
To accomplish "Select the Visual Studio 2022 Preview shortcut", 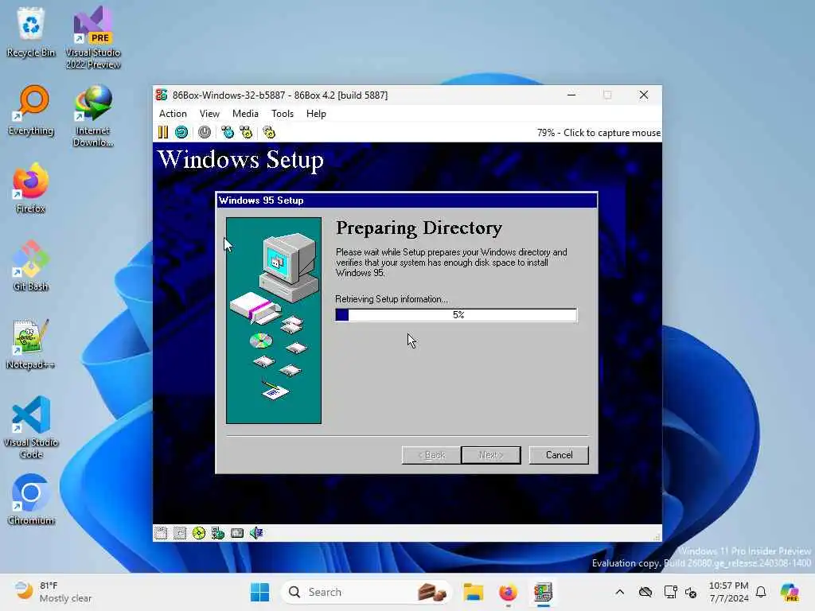I will [x=93, y=37].
